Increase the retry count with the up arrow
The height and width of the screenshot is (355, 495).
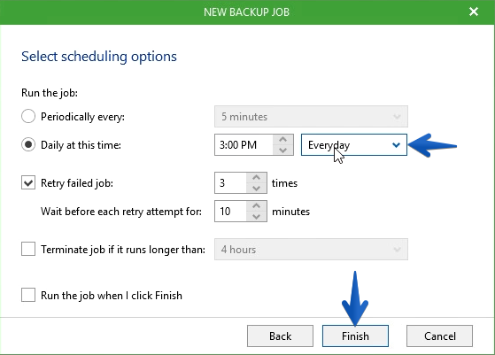coord(256,178)
